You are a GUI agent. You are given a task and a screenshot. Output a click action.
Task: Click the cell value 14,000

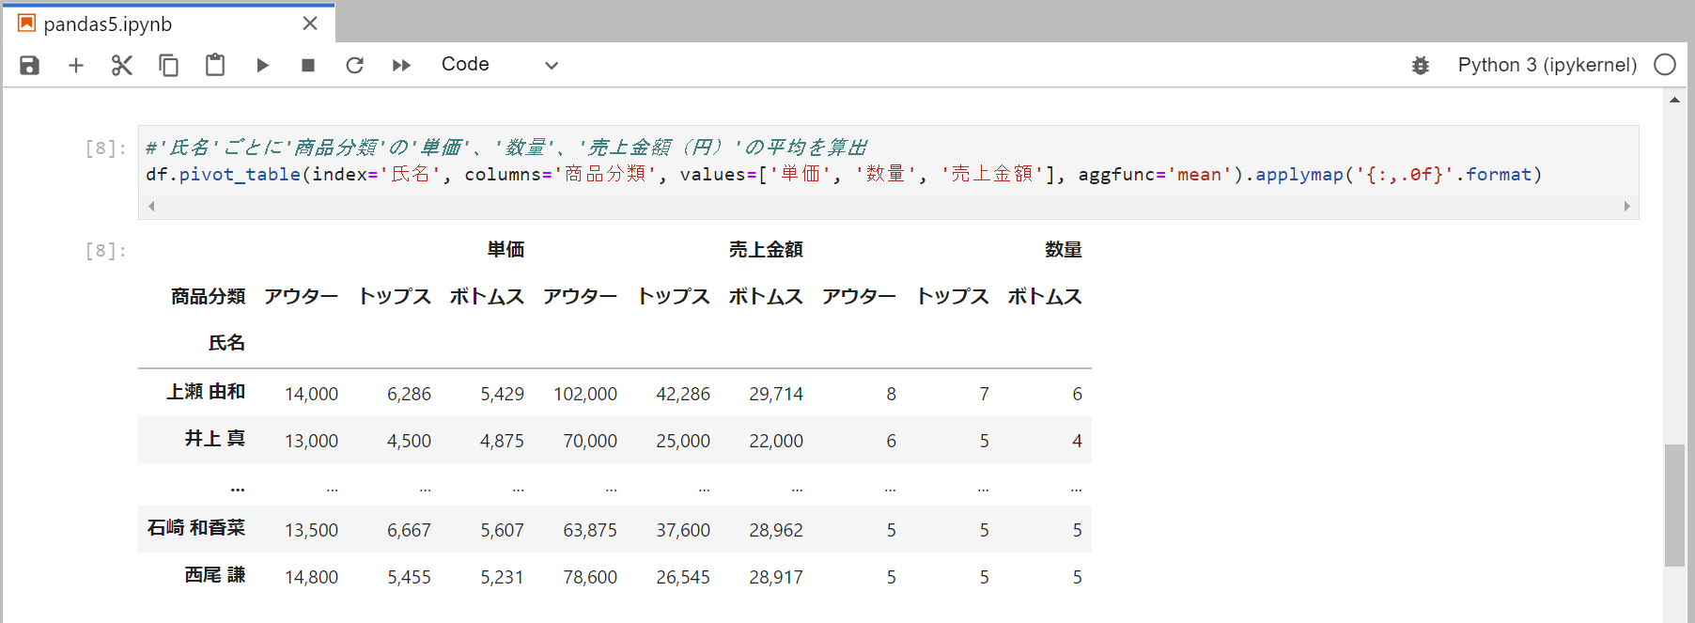(311, 395)
